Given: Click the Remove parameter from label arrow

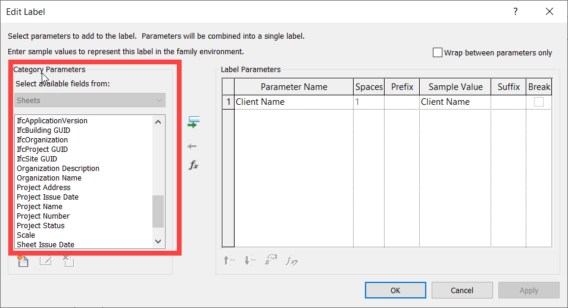Looking at the screenshot, I should tap(192, 147).
